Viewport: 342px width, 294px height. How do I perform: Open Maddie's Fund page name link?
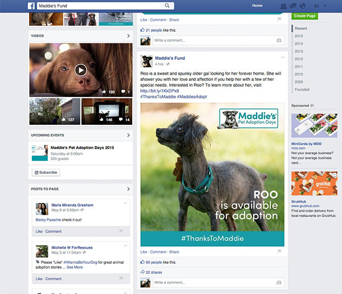170,58
